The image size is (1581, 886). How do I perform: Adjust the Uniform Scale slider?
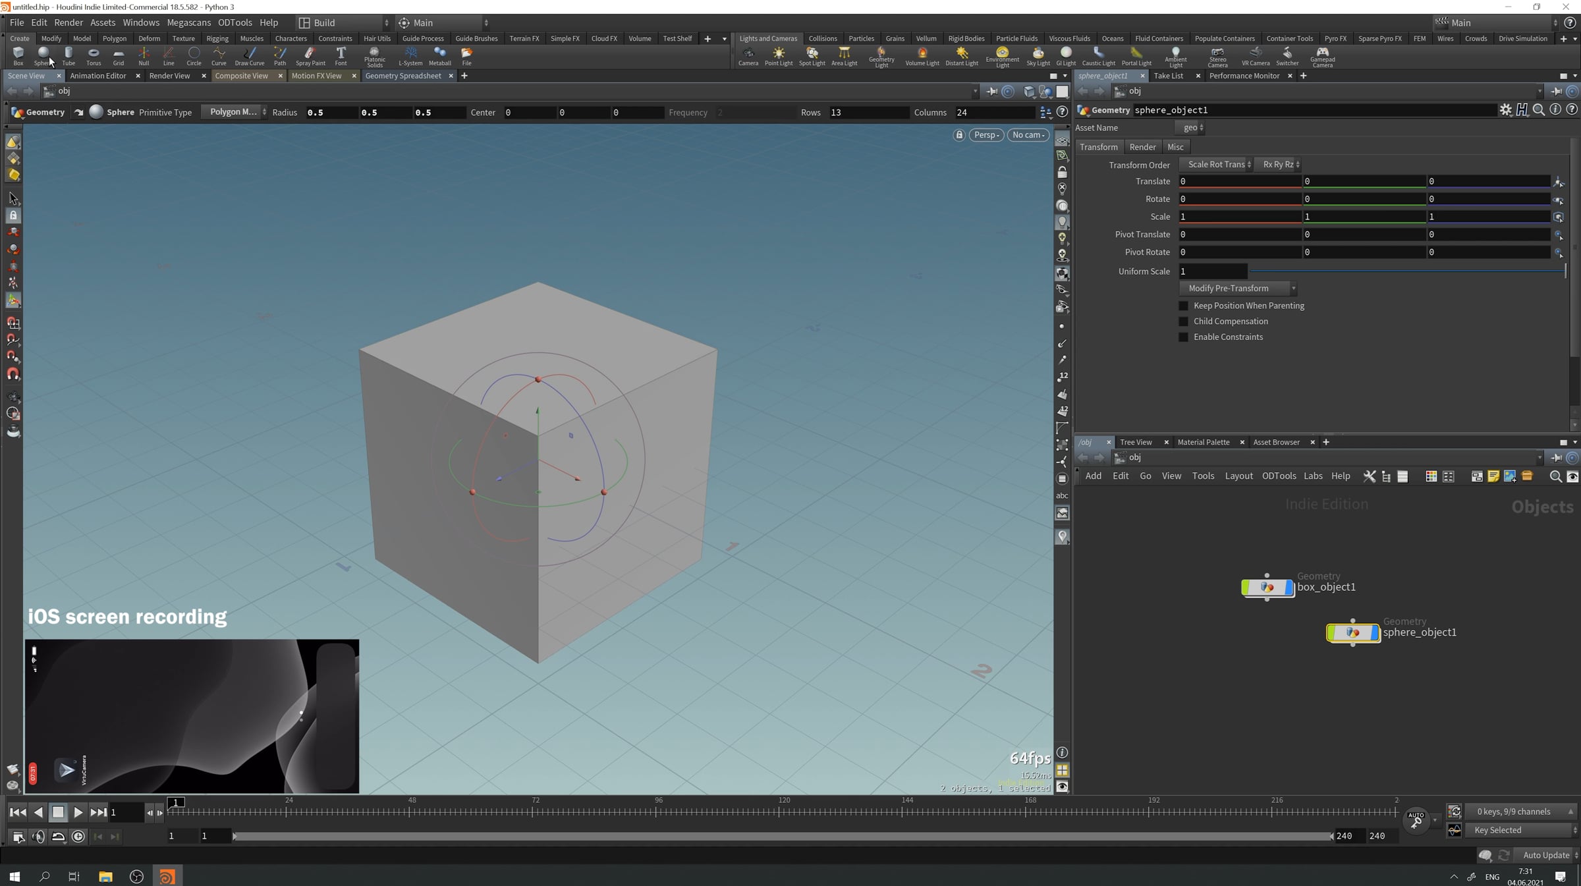point(1407,271)
